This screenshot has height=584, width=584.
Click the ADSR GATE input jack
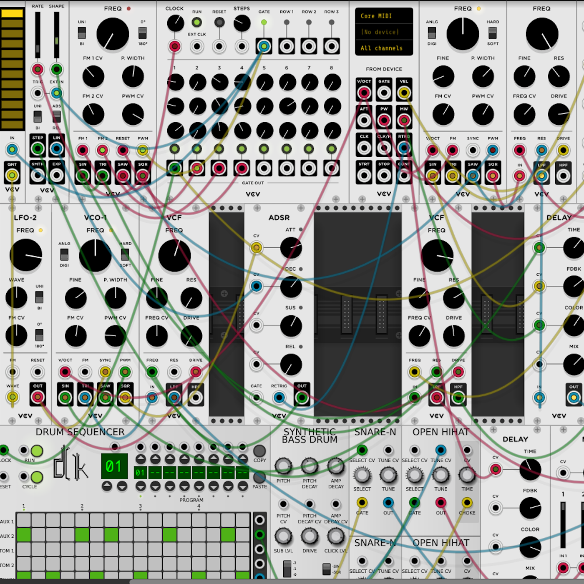256,398
